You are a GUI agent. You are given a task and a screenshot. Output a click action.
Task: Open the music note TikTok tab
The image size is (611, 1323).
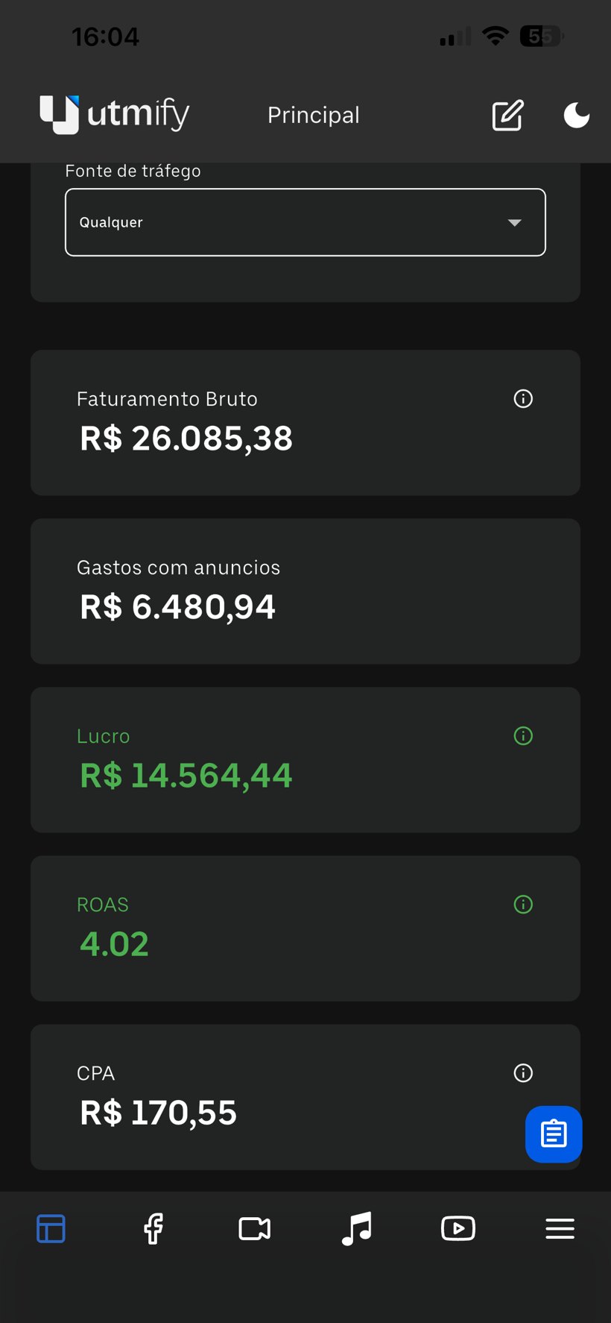coord(357,1228)
